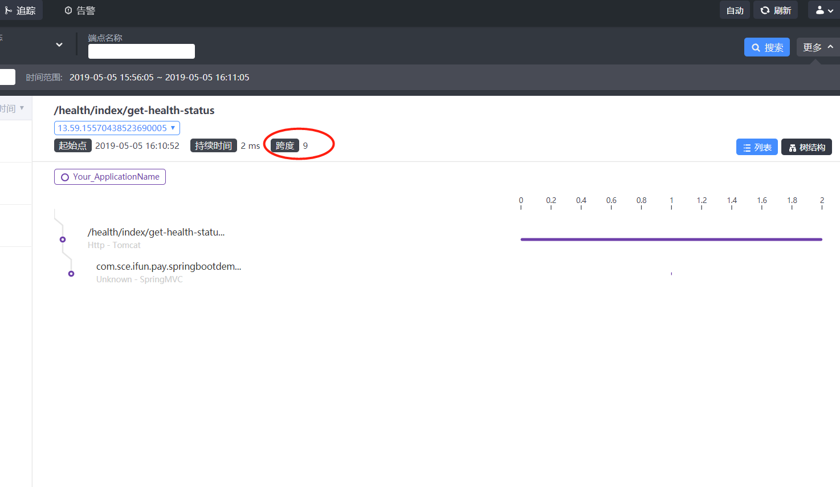Click the purple duration bar of the Tomcat span

(x=671, y=239)
